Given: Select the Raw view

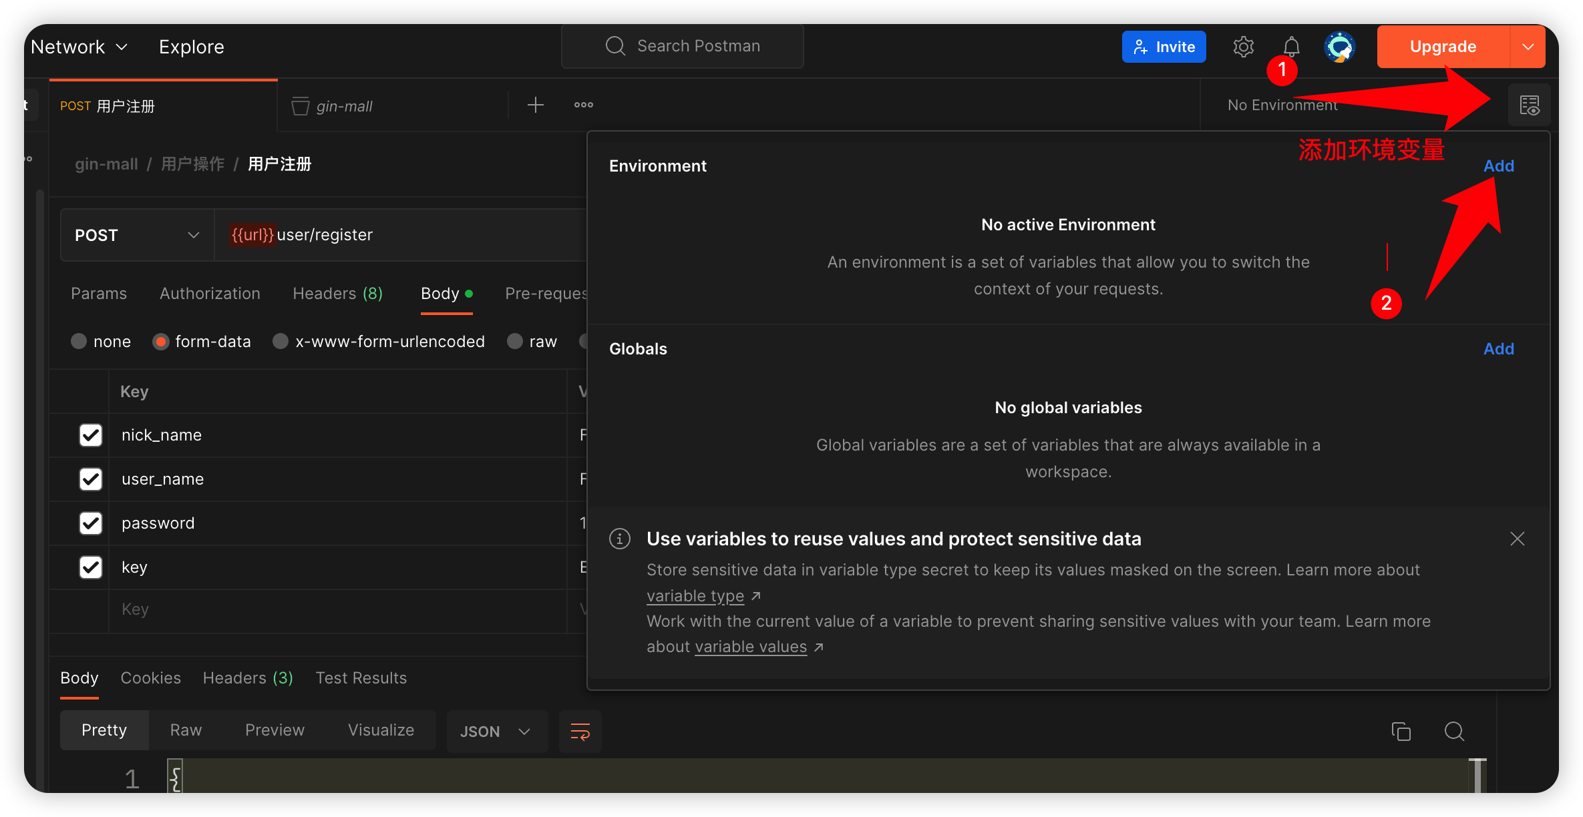Looking at the screenshot, I should 186,730.
